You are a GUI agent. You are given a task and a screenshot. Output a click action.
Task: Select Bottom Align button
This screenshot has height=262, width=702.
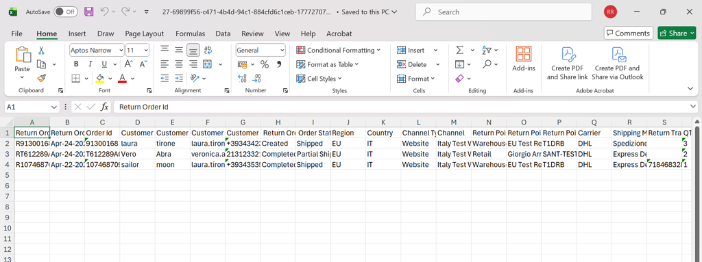(193, 50)
